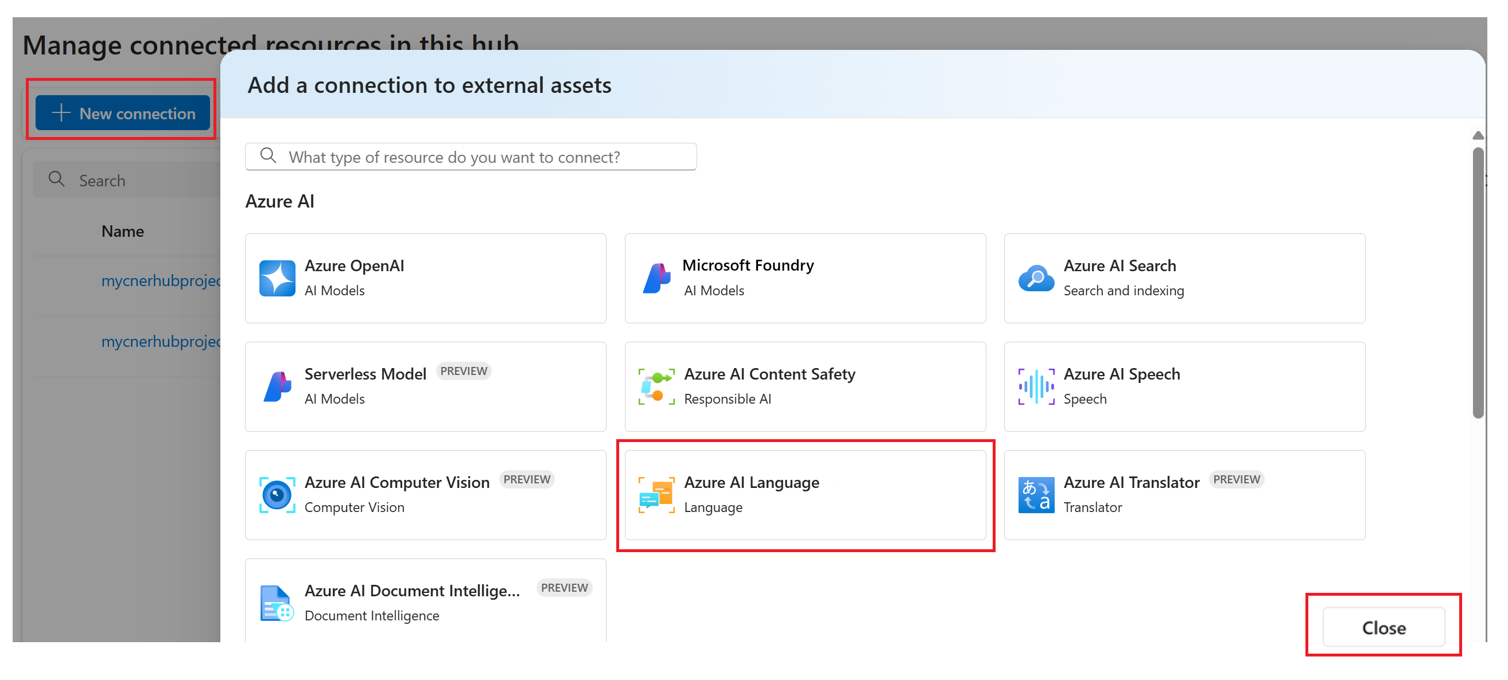The height and width of the screenshot is (680, 1508).
Task: Click the Name column header
Action: (122, 231)
